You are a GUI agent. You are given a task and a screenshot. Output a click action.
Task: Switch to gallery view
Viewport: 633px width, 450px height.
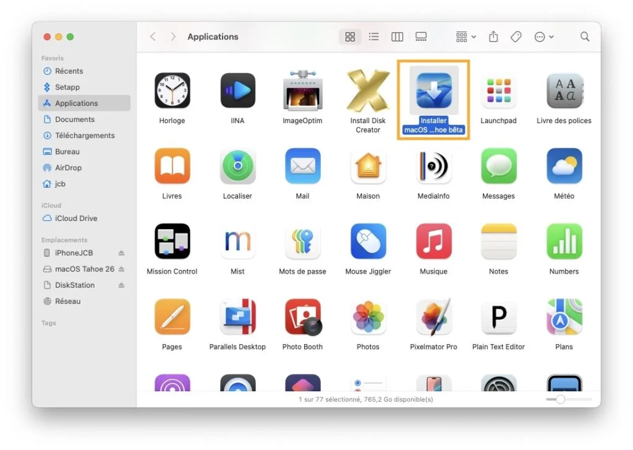click(421, 37)
